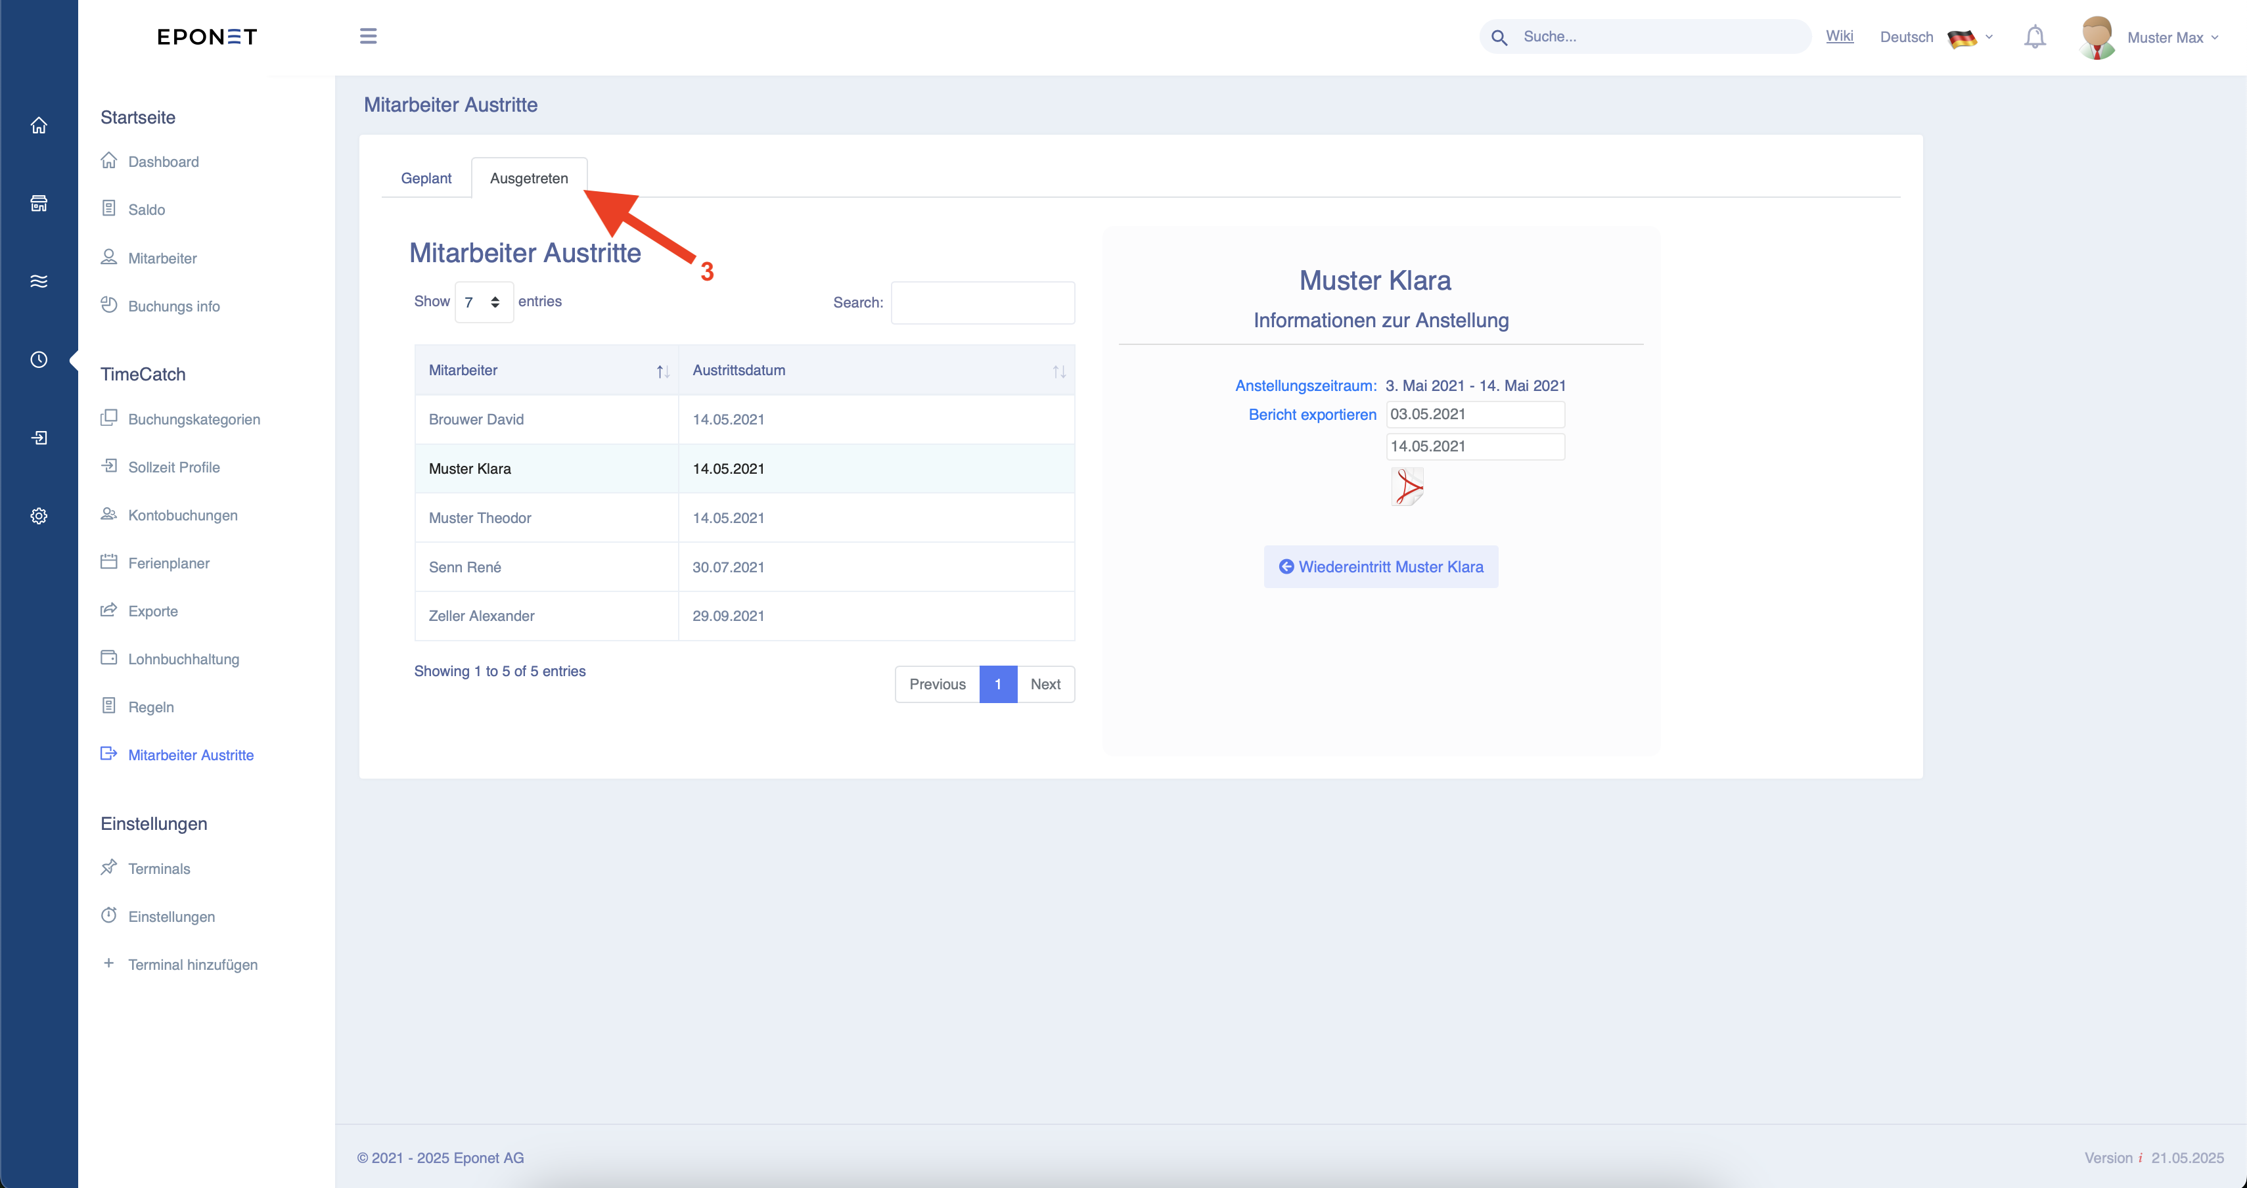This screenshot has height=1188, width=2247.
Task: Click the table Search input field
Action: point(982,303)
